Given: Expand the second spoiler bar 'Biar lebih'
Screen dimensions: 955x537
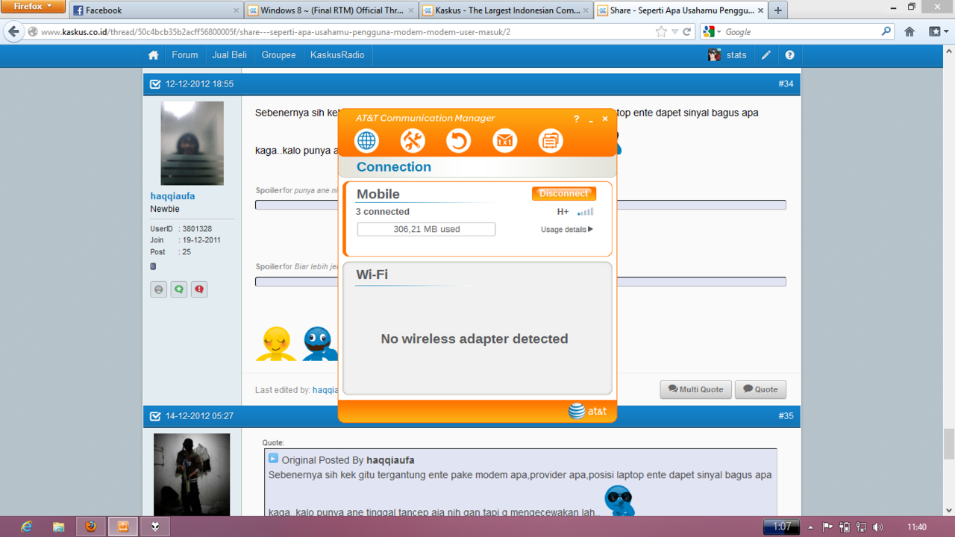Looking at the screenshot, I should point(521,282).
